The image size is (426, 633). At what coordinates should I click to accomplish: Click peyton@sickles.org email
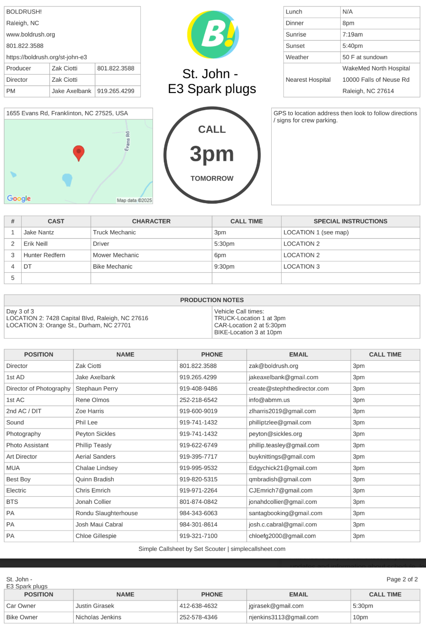point(275,434)
